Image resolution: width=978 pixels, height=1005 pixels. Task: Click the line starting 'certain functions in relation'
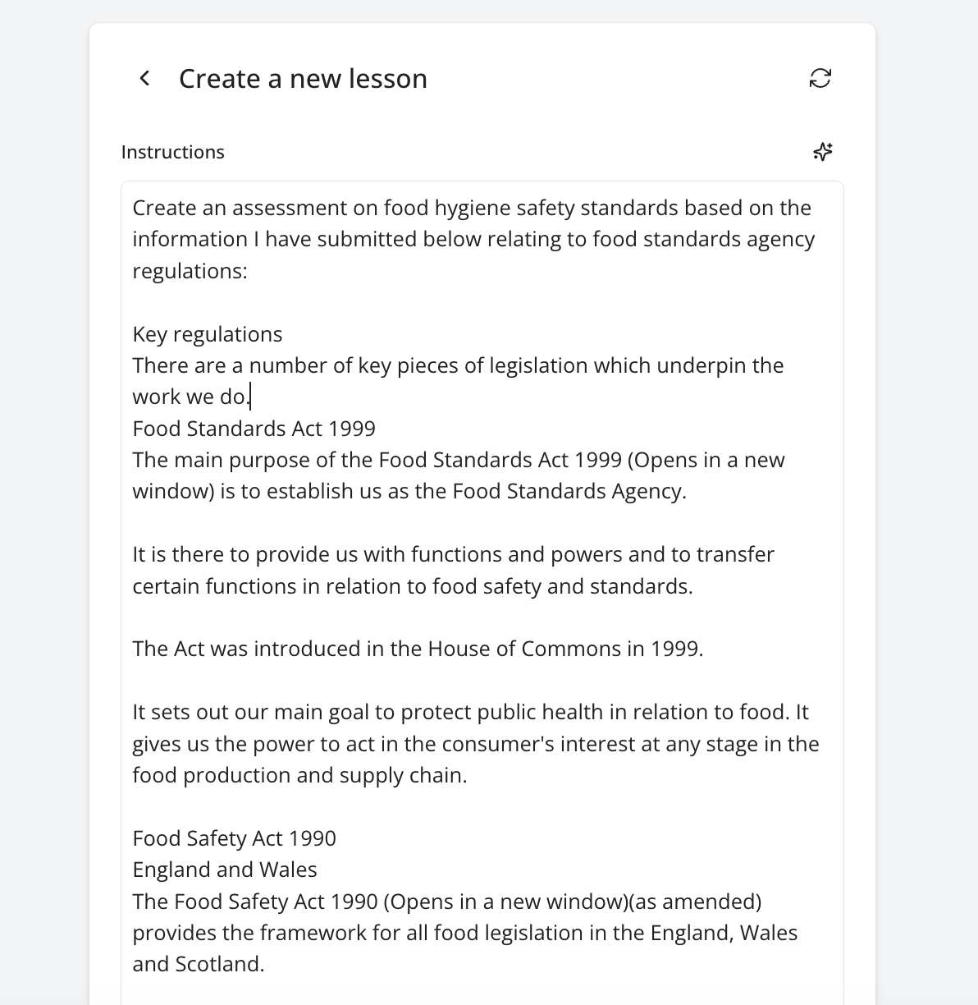(413, 586)
